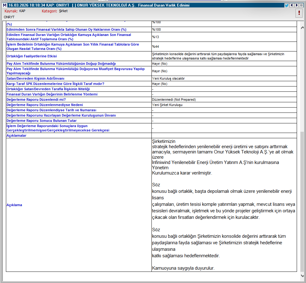Select 'Edinimden Sonra Finansal Varlıkta Sahip Olunan' row label
This screenshot has width=306, height=283.
66,30
